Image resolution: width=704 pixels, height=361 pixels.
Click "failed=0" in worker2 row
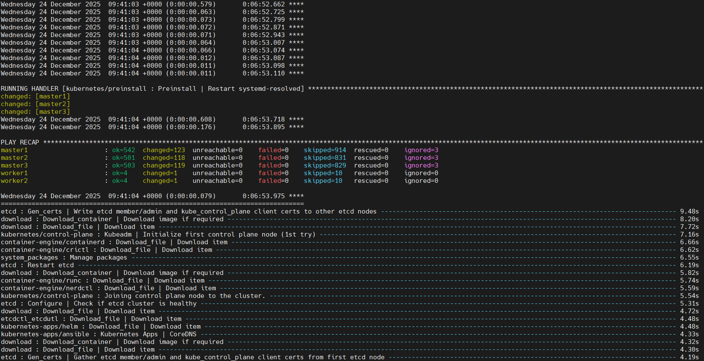(x=273, y=181)
